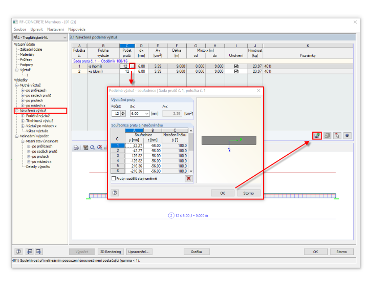
Task: Click column C header in main table
Action: 127,46
